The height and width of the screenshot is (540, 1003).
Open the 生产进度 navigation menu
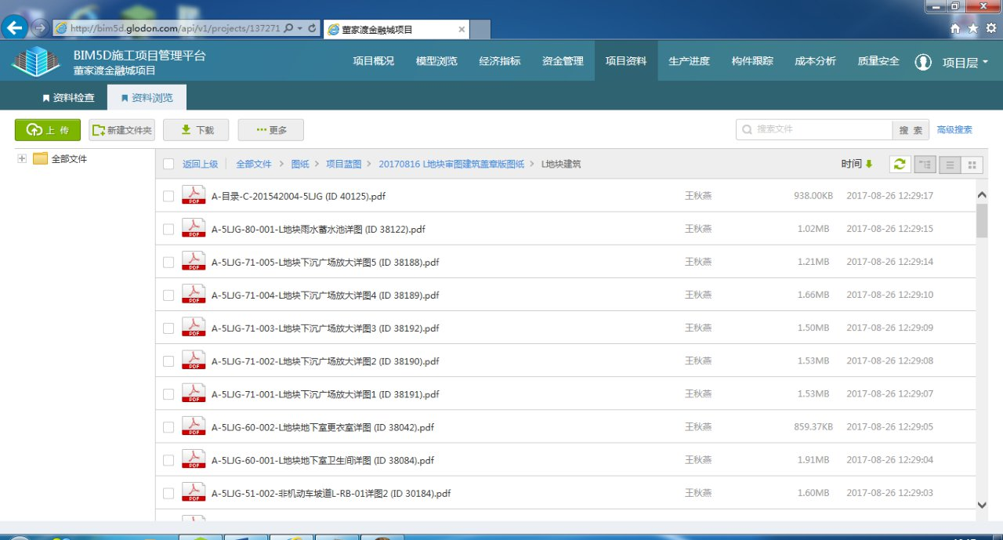click(689, 61)
